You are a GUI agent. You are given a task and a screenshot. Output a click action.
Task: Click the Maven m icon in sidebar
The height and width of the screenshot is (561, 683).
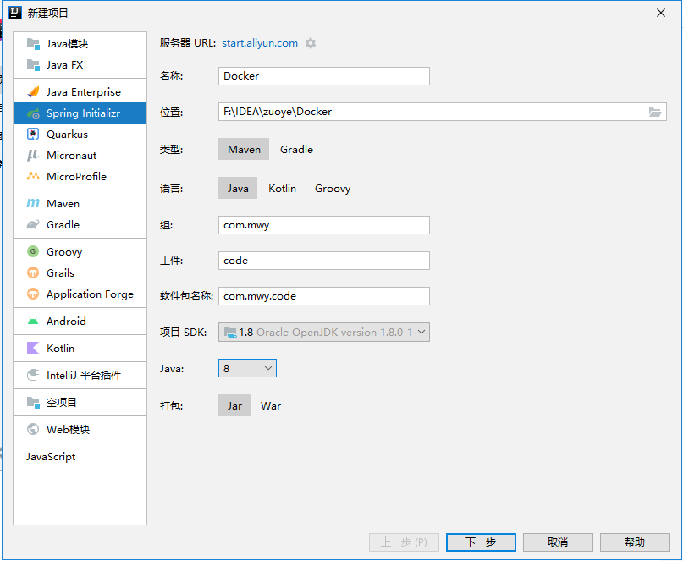(x=33, y=203)
